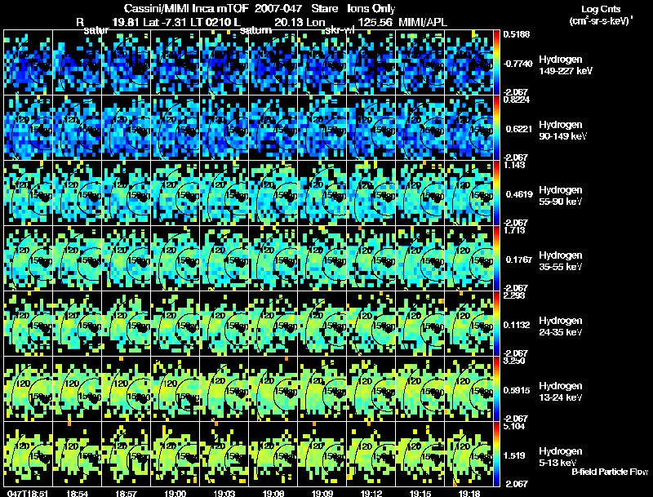The height and width of the screenshot is (497, 653).
Task: Click the Hydrogen 149-227 keV panel at 18:51
Action: (29, 63)
